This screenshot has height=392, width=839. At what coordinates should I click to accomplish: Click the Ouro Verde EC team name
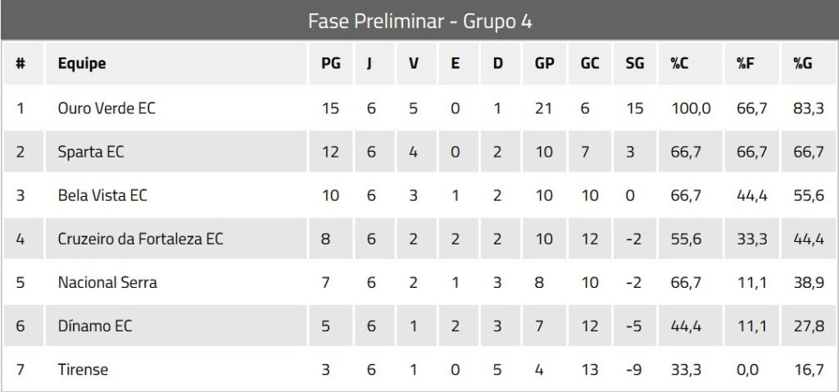[x=107, y=108]
